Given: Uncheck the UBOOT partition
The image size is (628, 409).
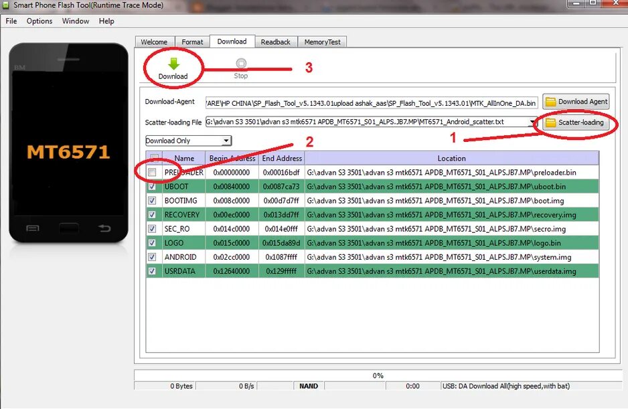Looking at the screenshot, I should point(153,186).
